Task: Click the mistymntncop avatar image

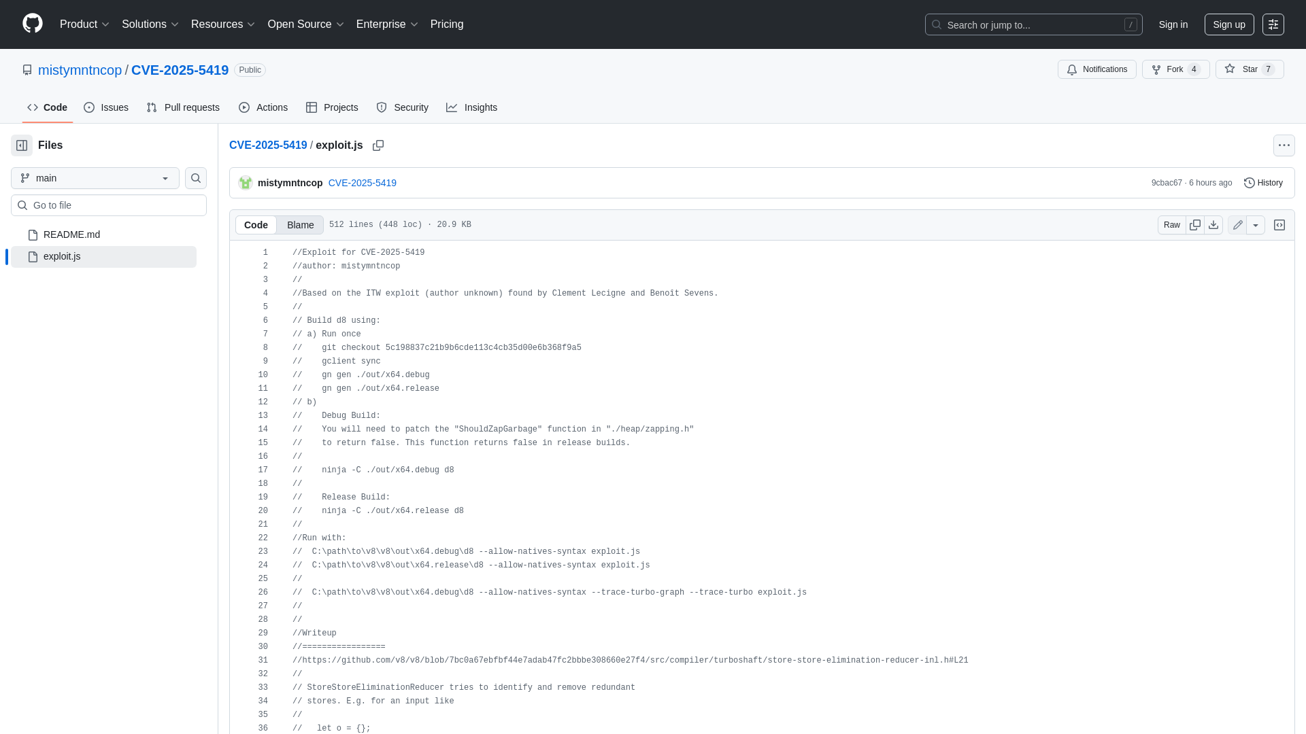Action: 246,183
